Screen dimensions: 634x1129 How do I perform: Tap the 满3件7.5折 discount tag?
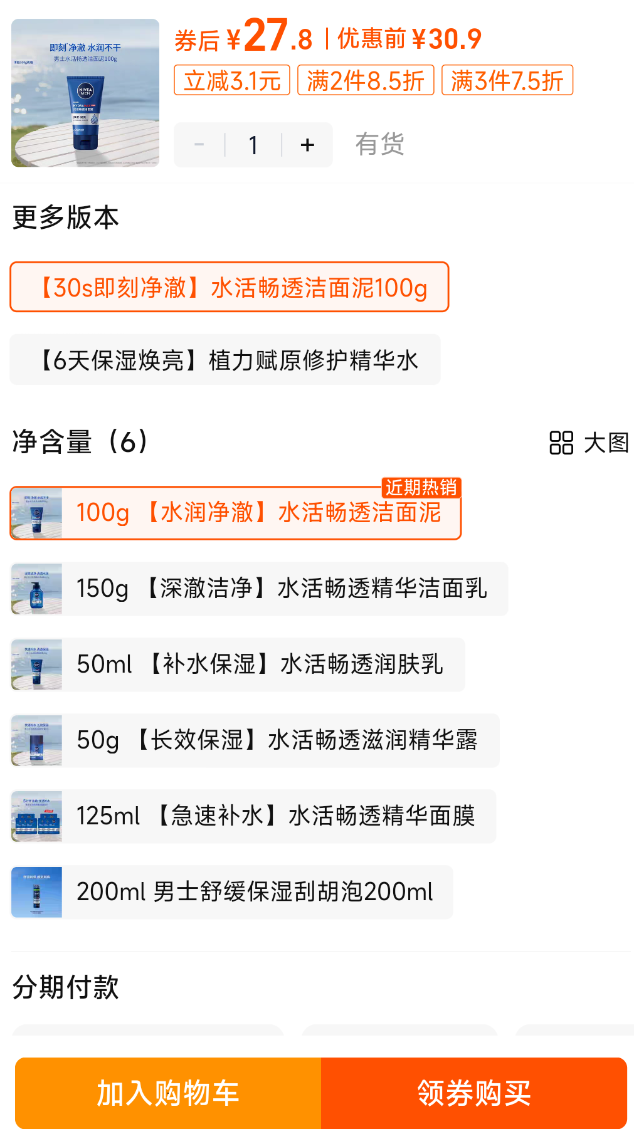(x=507, y=80)
